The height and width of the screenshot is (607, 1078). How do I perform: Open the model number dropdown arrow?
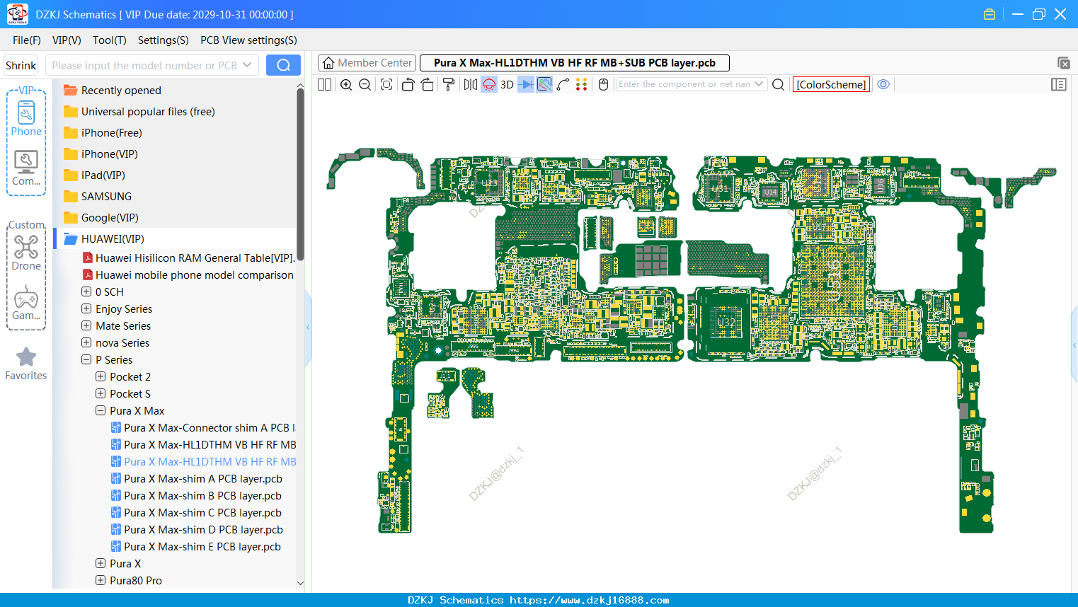tap(247, 65)
